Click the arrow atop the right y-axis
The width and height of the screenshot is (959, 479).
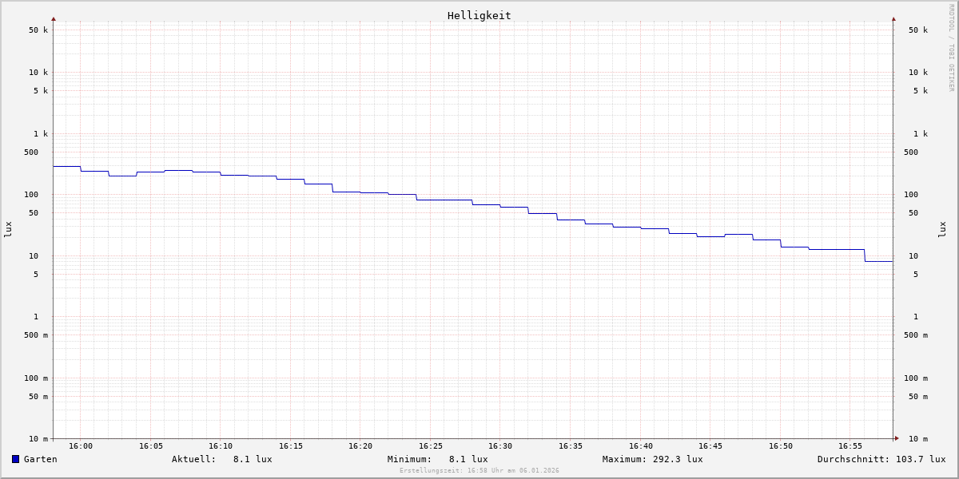coord(893,18)
